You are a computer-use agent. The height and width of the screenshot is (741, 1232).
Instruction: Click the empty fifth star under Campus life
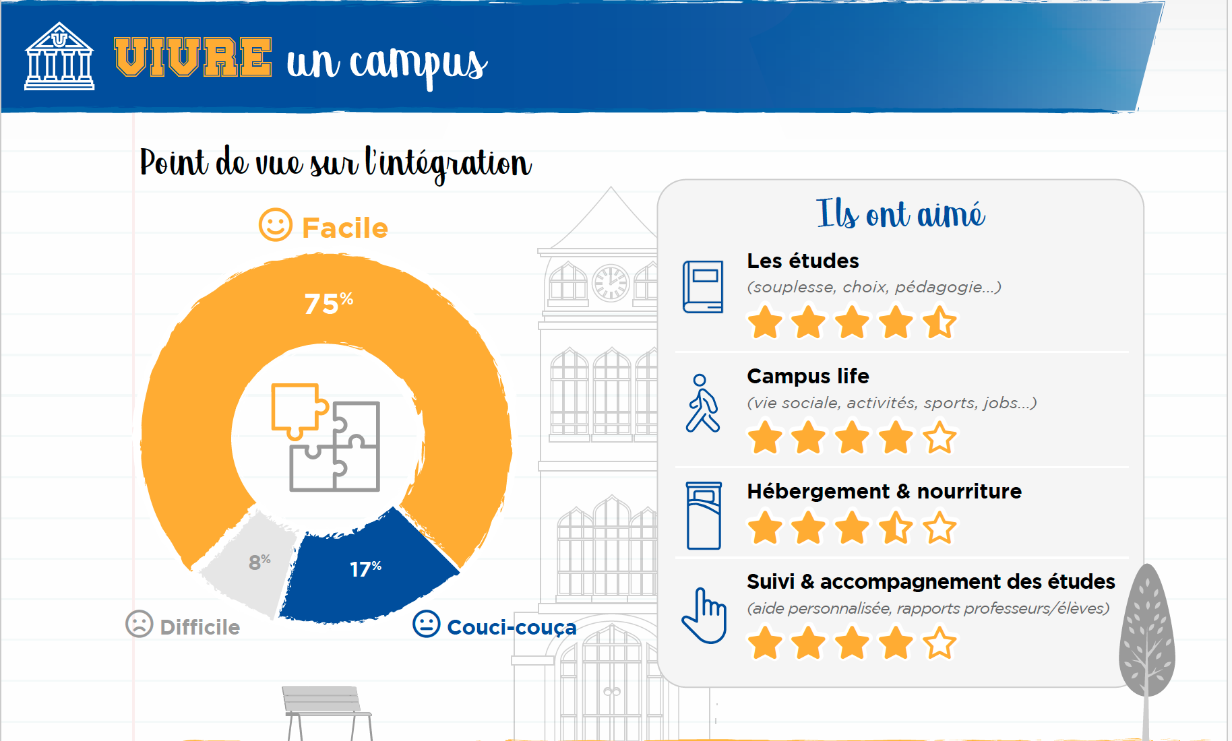(x=940, y=438)
